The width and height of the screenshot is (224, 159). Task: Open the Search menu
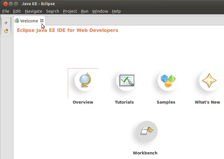click(x=52, y=11)
